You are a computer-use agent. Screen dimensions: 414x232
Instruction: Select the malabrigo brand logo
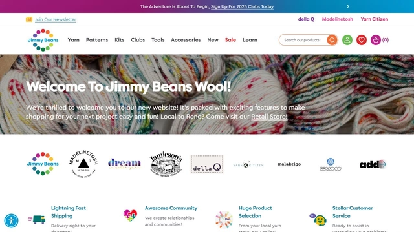click(x=289, y=164)
